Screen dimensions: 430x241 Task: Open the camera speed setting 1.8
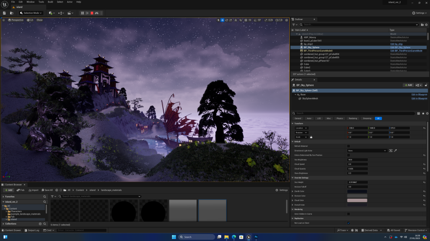click(279, 20)
